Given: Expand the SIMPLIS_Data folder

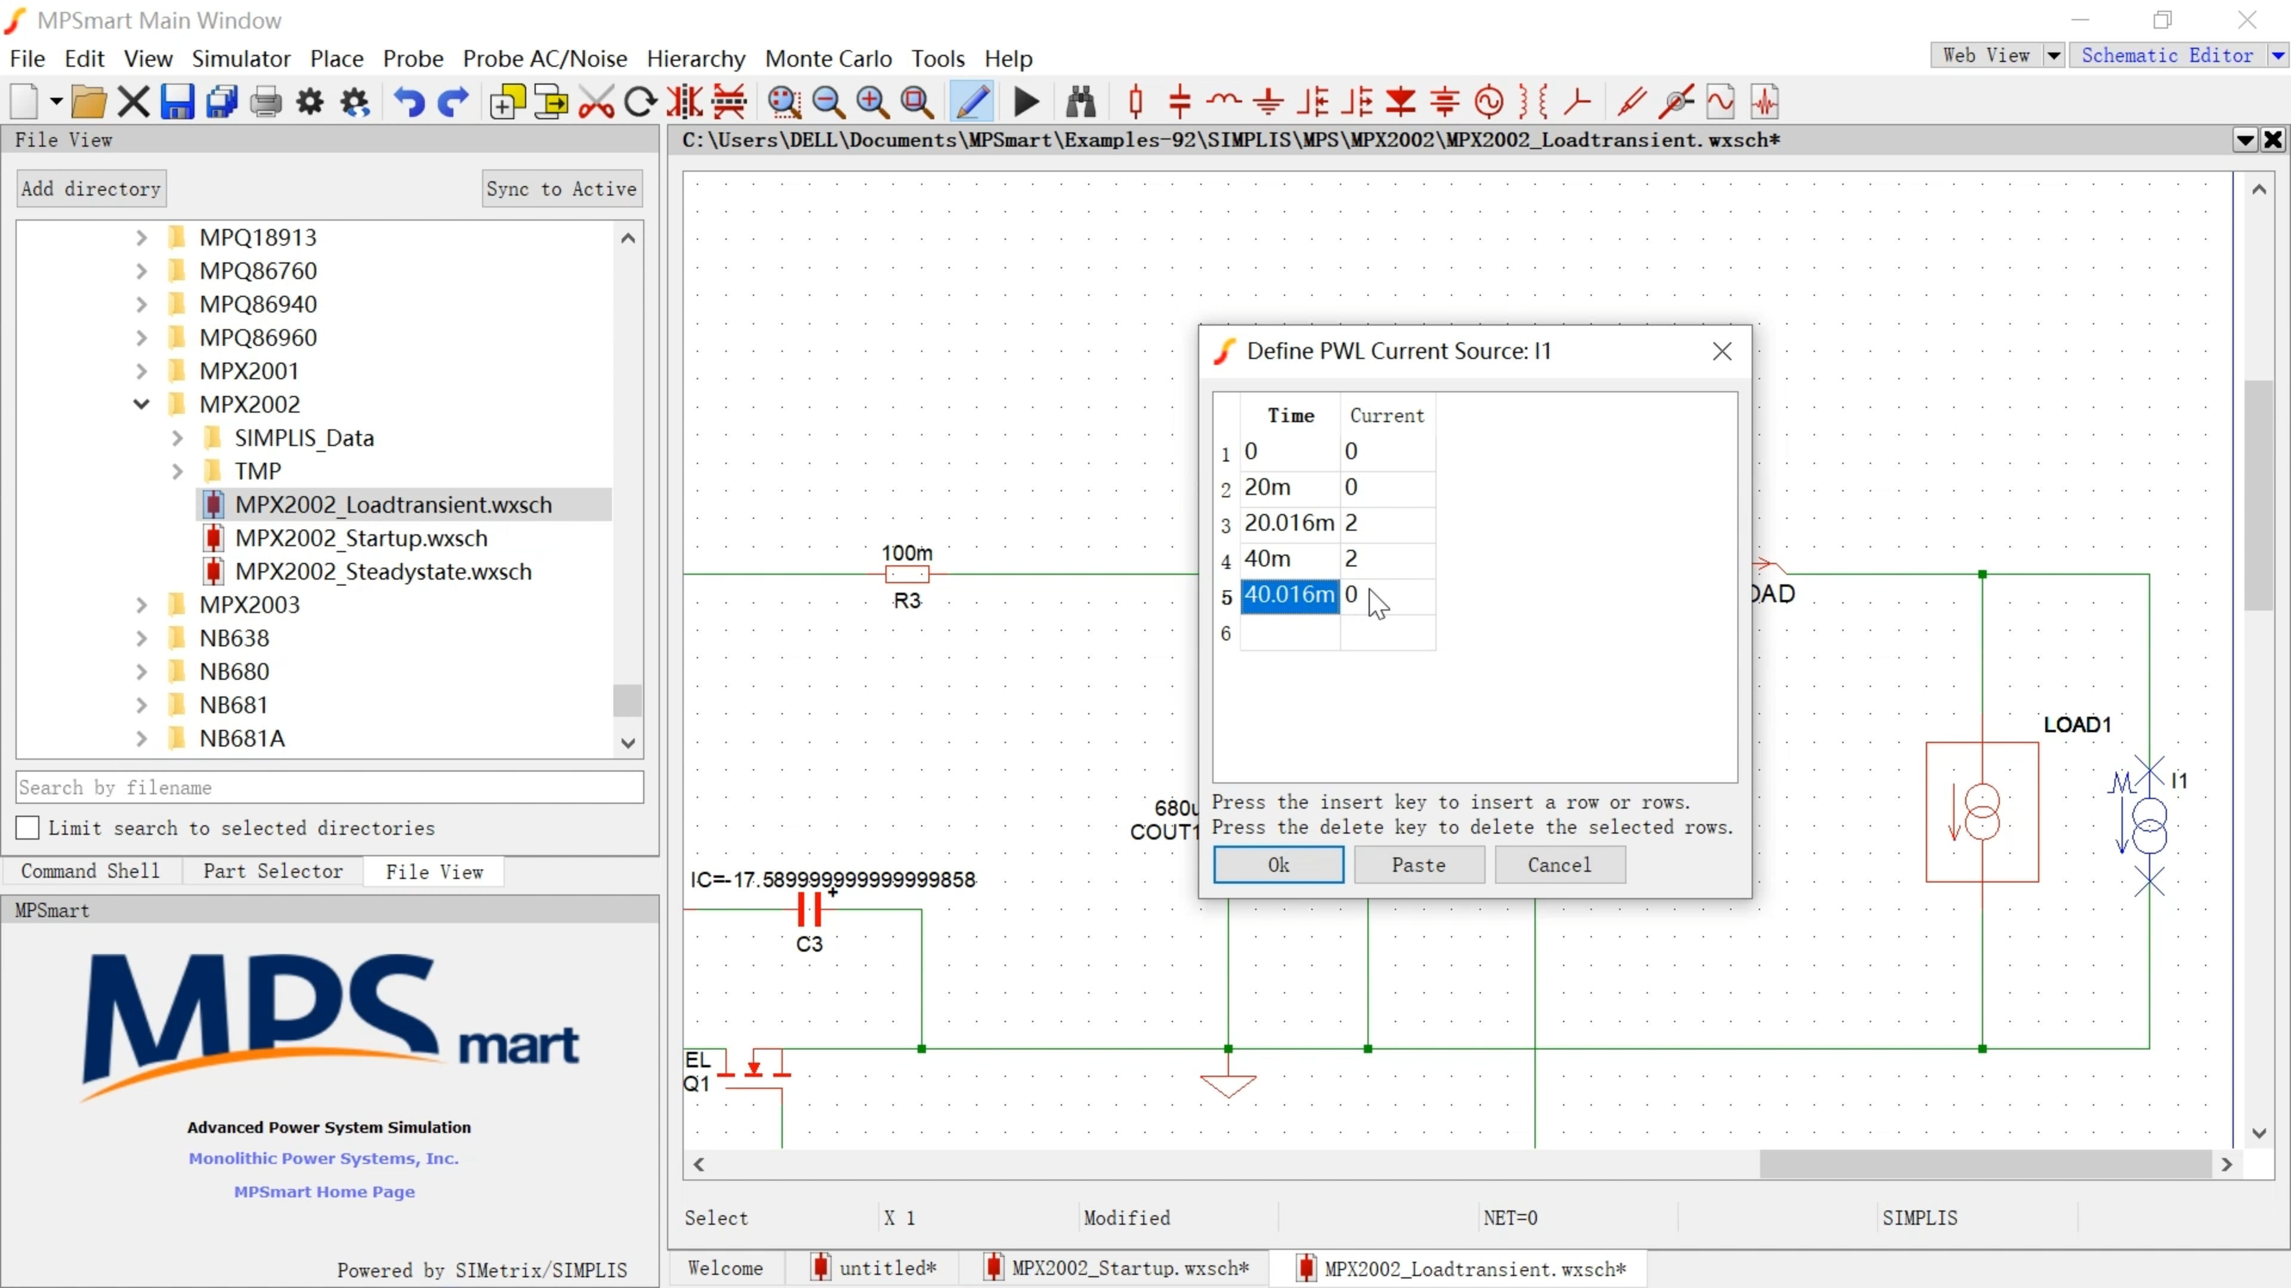Looking at the screenshot, I should pos(177,437).
